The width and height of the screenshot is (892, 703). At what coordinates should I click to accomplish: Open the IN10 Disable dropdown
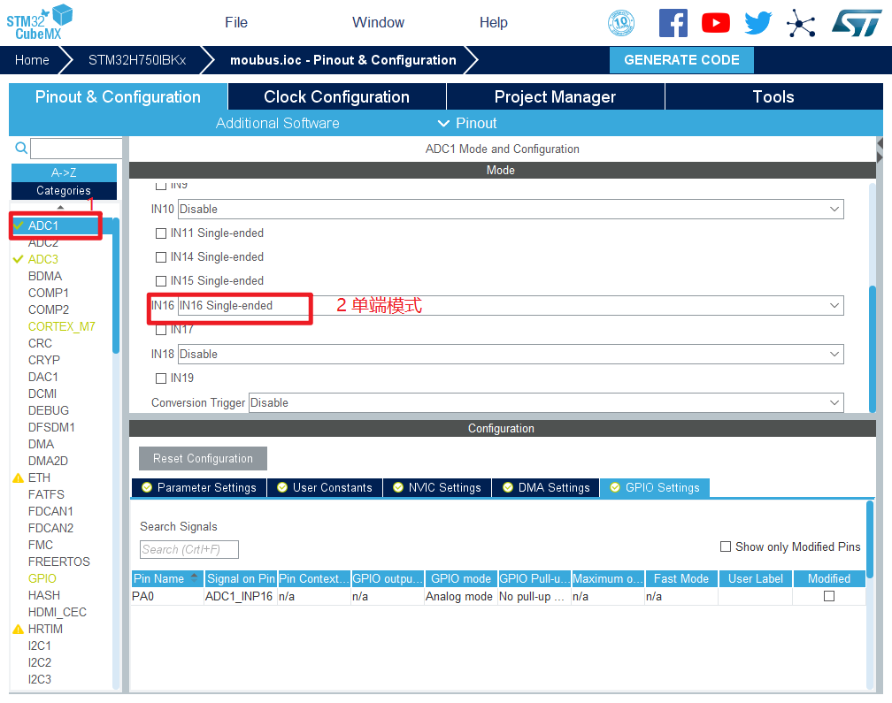pyautogui.click(x=510, y=210)
